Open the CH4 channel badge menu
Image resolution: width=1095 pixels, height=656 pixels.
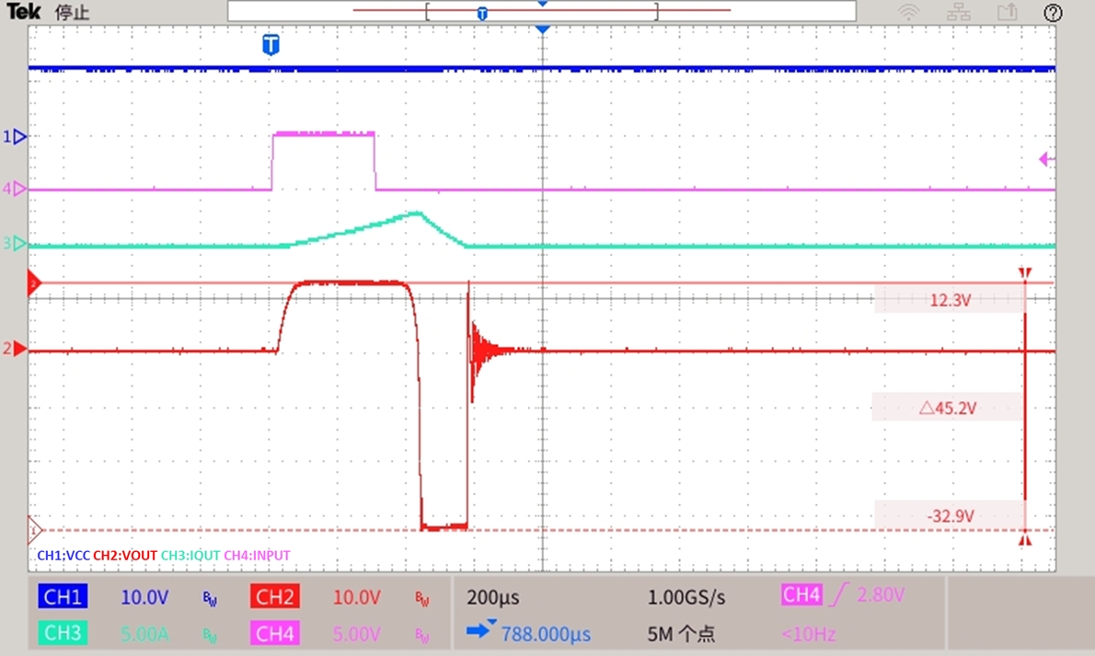[275, 633]
